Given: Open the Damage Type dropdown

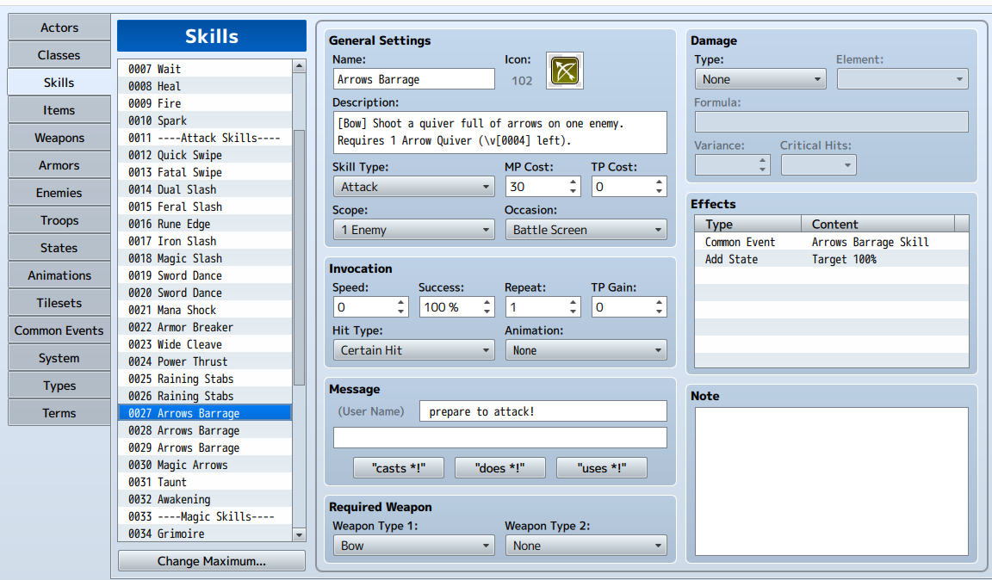Looking at the screenshot, I should 759,79.
